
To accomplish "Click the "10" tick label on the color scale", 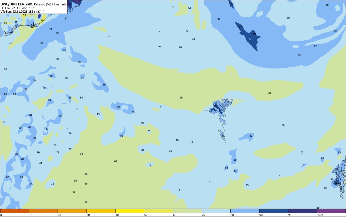I will [31, 215].
